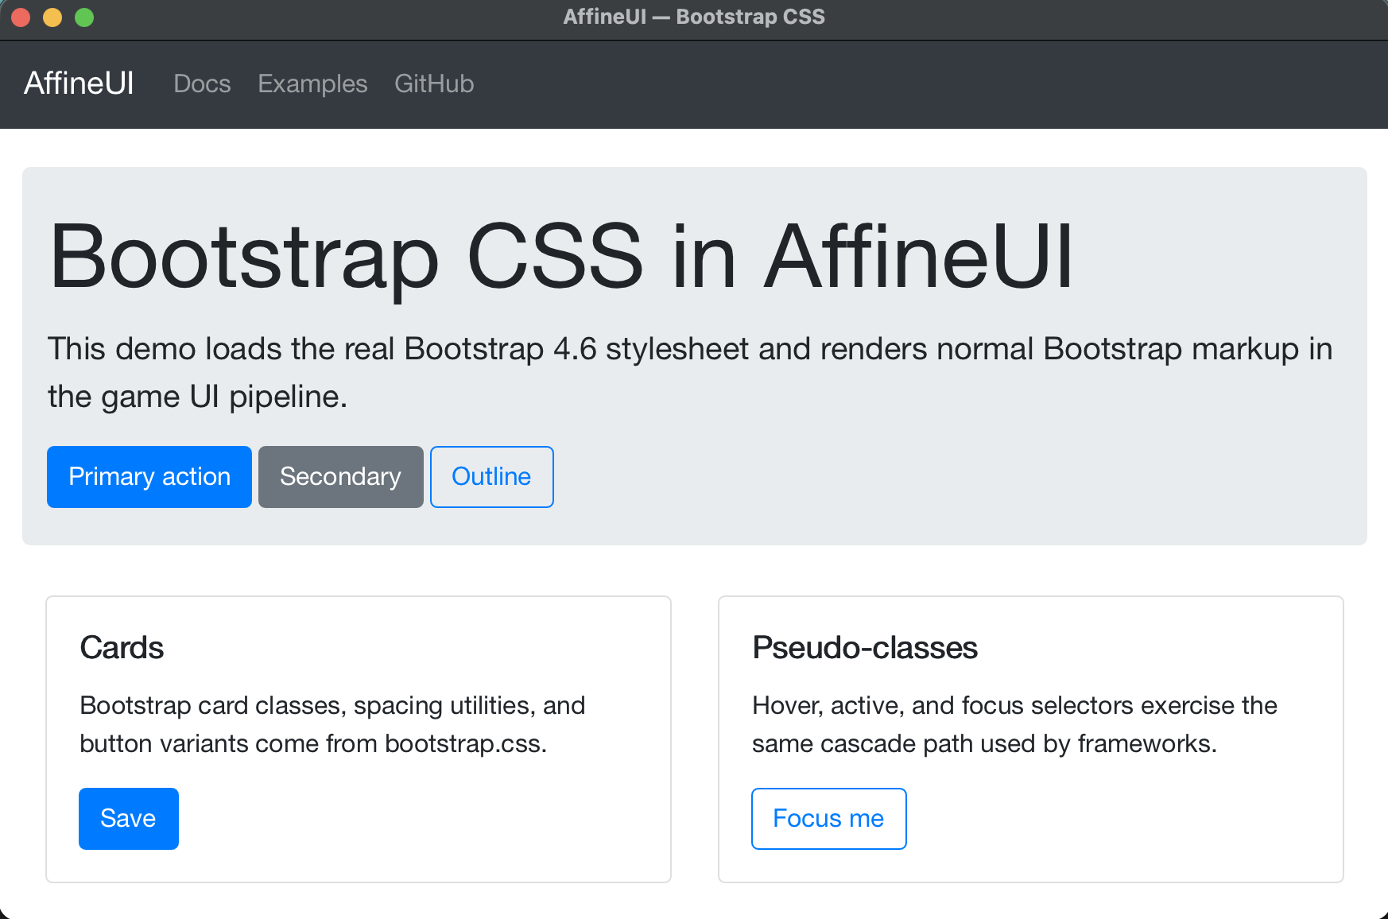This screenshot has height=919, width=1388.
Task: Hit Save in the Cards panel
Action: point(129,819)
